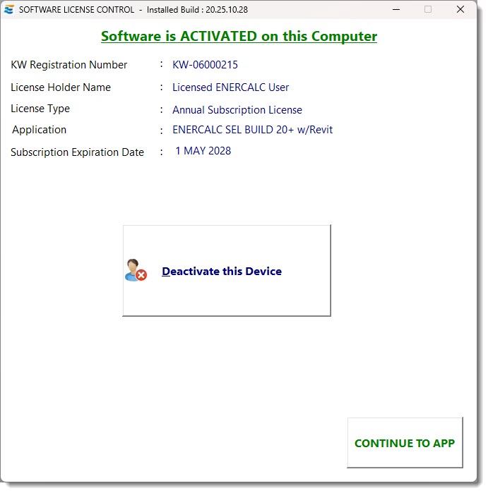Screen dimensions: 488x493
Task: Click CONTINUE TO APP button
Action: point(405,443)
